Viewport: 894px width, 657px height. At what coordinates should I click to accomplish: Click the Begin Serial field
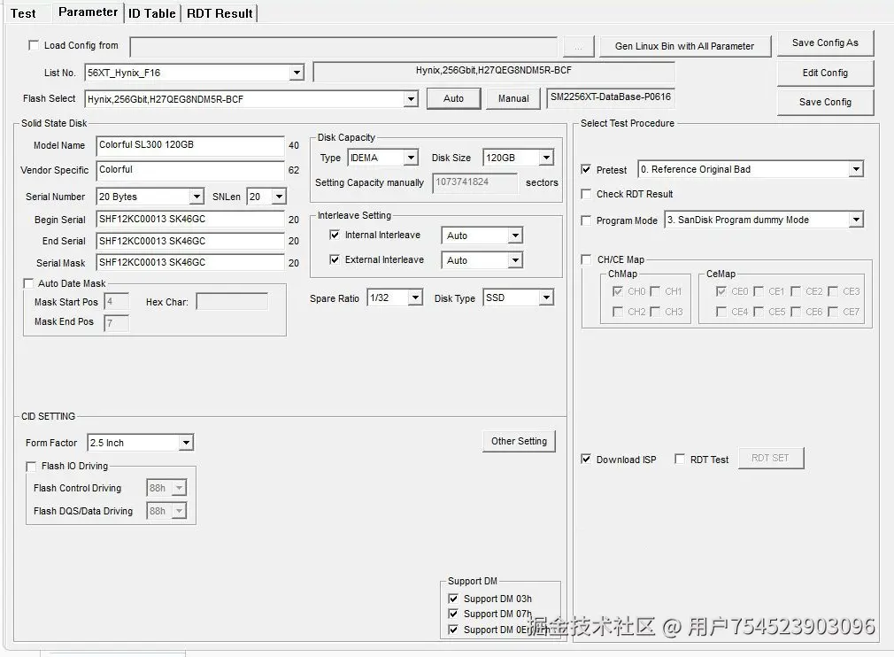click(190, 220)
